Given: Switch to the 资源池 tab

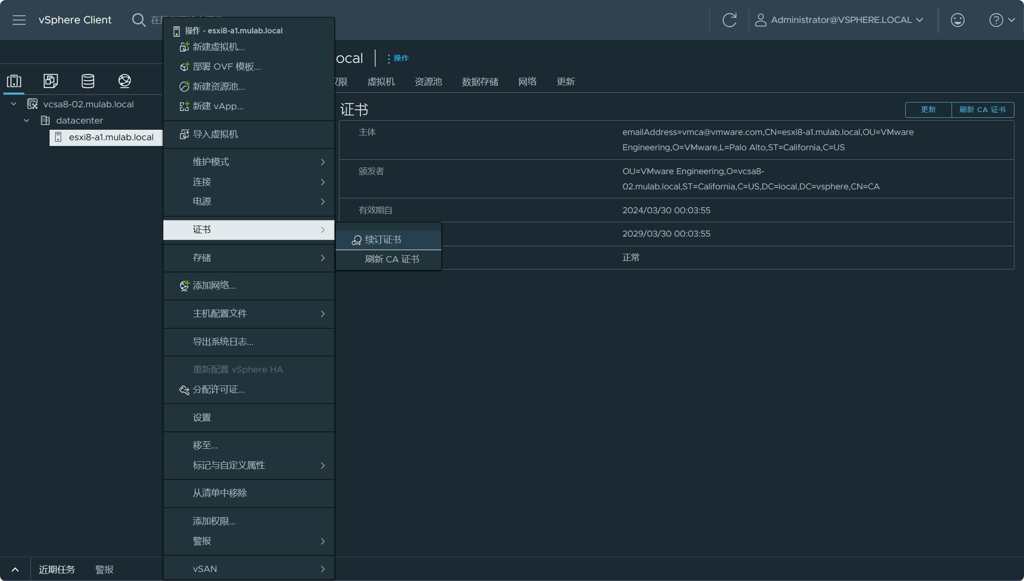Looking at the screenshot, I should point(428,82).
